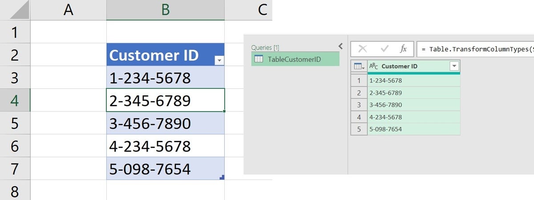
Task: Click the ABC data type icon
Action: [374, 66]
